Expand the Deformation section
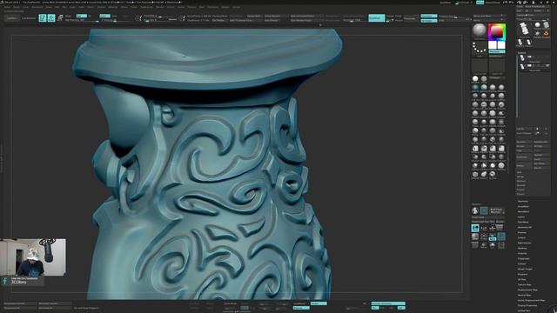 (524, 243)
